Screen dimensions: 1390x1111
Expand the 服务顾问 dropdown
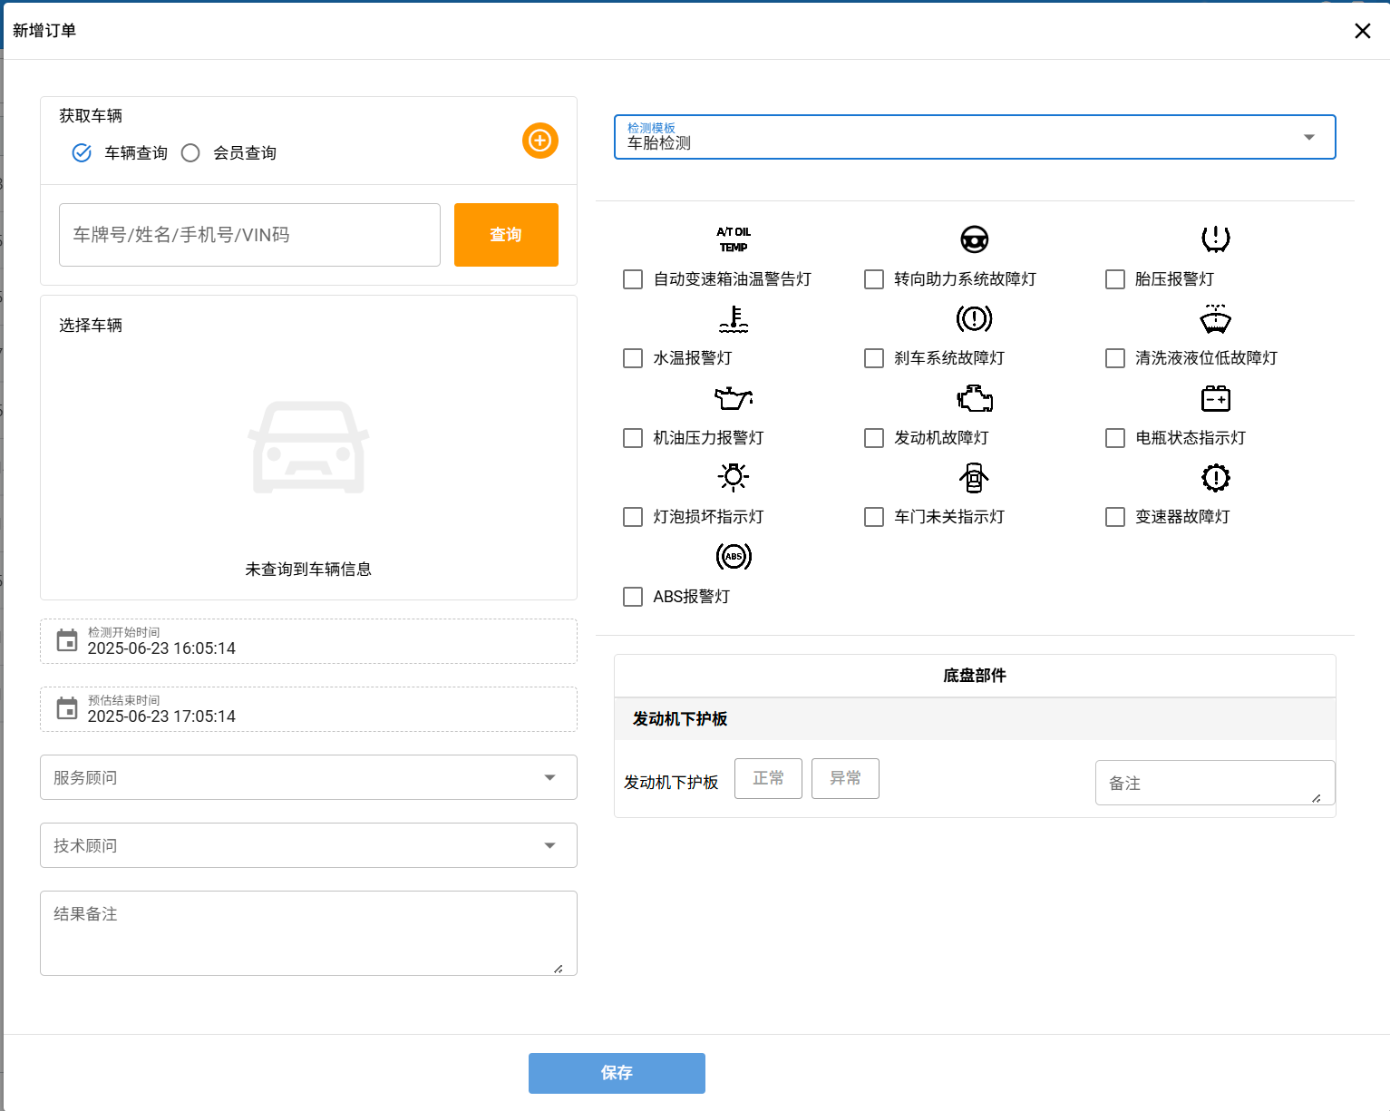tap(308, 777)
